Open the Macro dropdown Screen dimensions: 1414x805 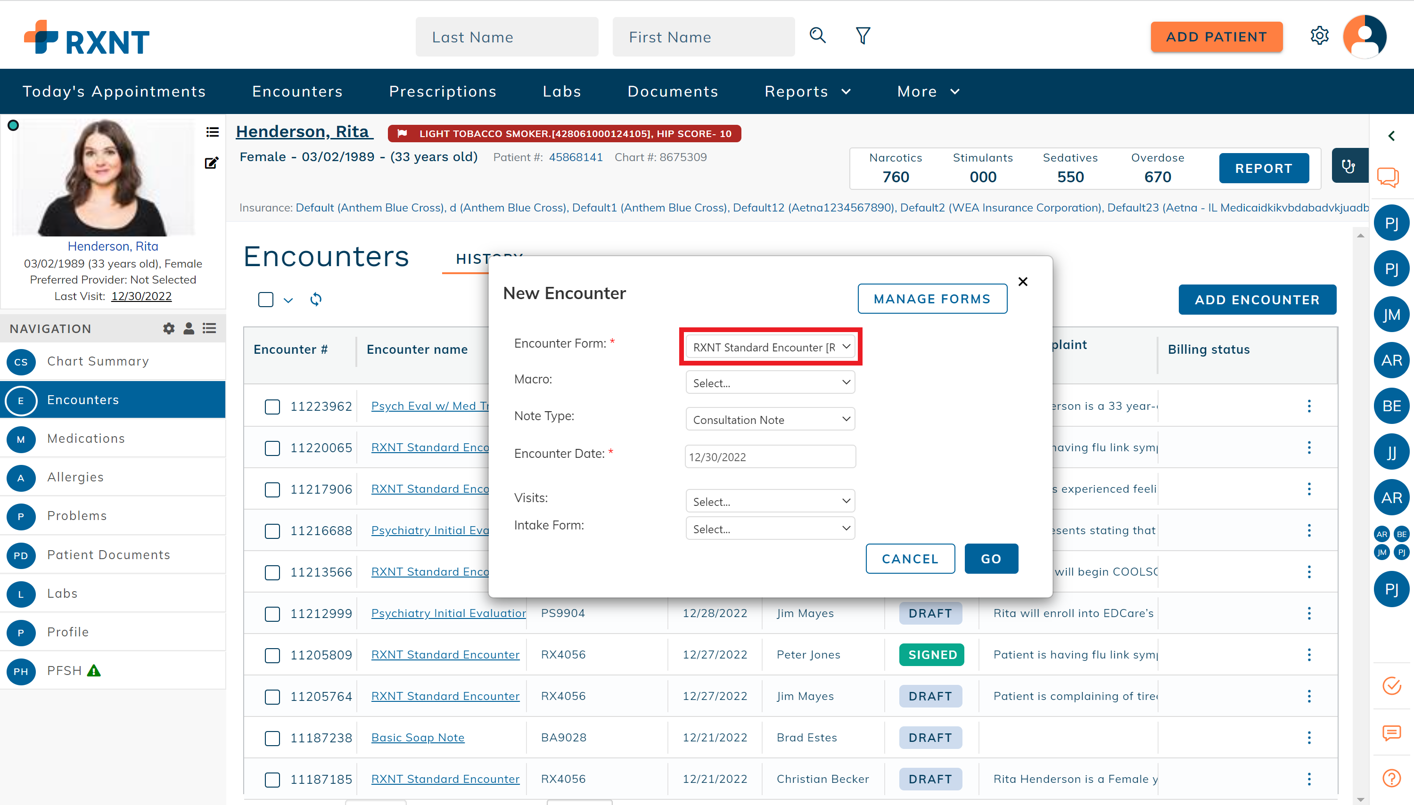pyautogui.click(x=770, y=382)
